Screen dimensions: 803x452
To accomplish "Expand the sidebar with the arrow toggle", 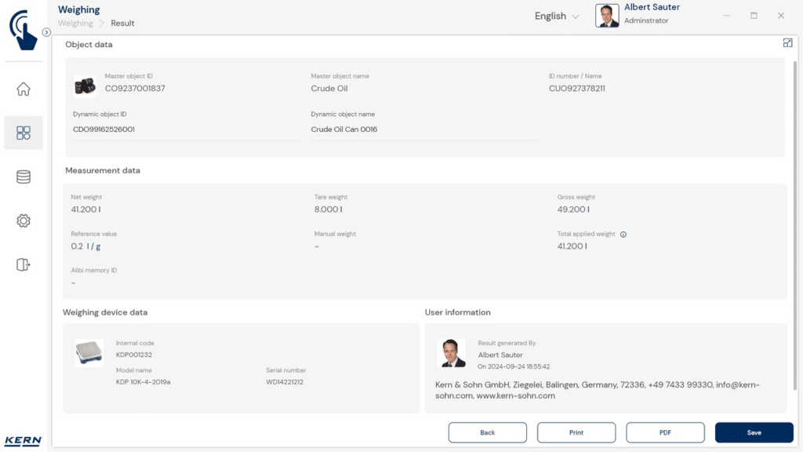I will (x=46, y=32).
